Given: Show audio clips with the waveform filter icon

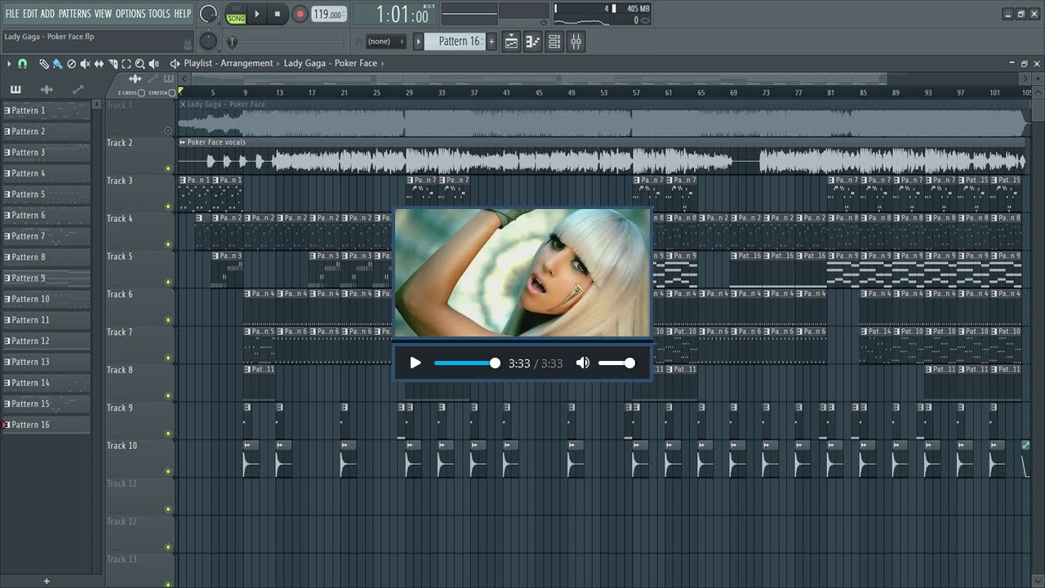Looking at the screenshot, I should pyautogui.click(x=47, y=89).
